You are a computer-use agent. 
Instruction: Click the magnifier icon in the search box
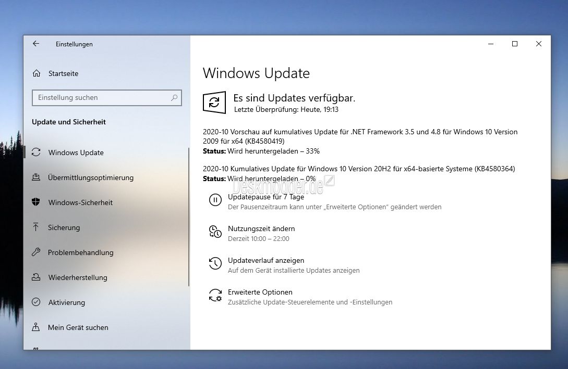pyautogui.click(x=174, y=97)
